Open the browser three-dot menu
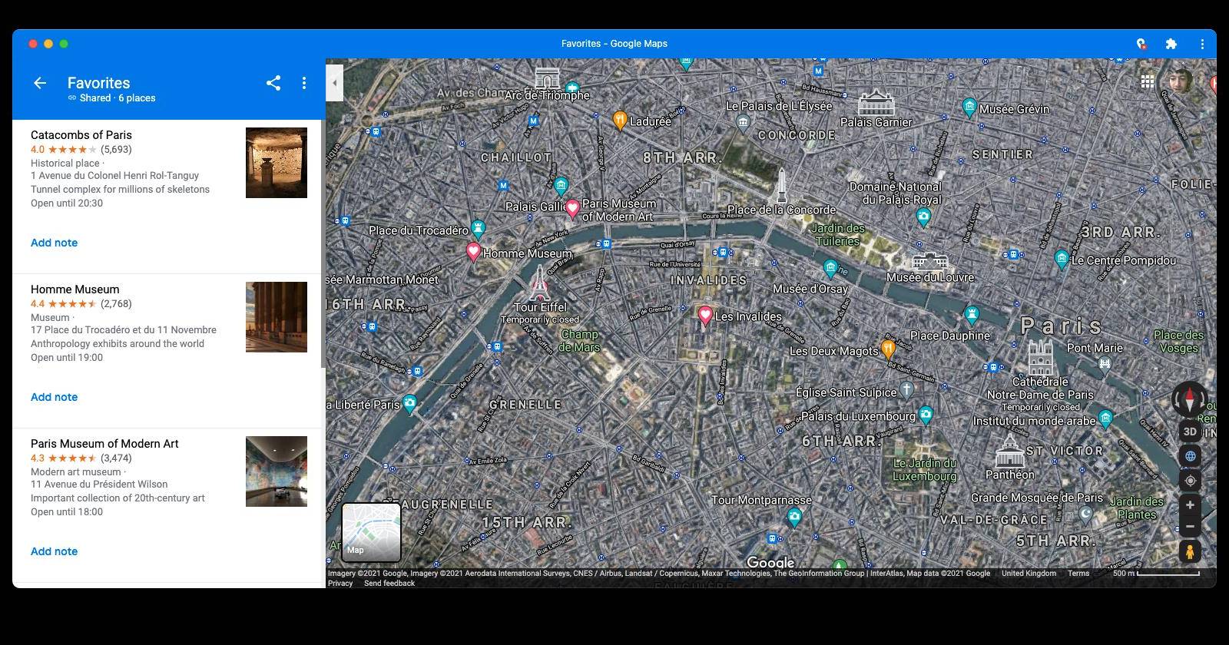Screen dimensions: 1229x645 pos(1202,44)
